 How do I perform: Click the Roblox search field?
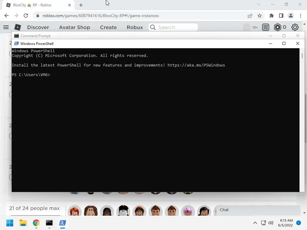click(173, 27)
